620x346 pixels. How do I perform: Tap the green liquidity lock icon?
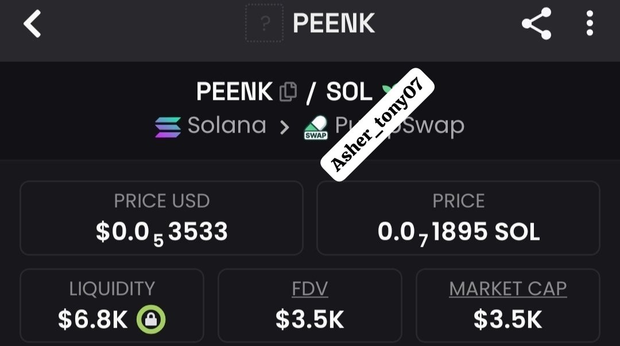tap(150, 320)
